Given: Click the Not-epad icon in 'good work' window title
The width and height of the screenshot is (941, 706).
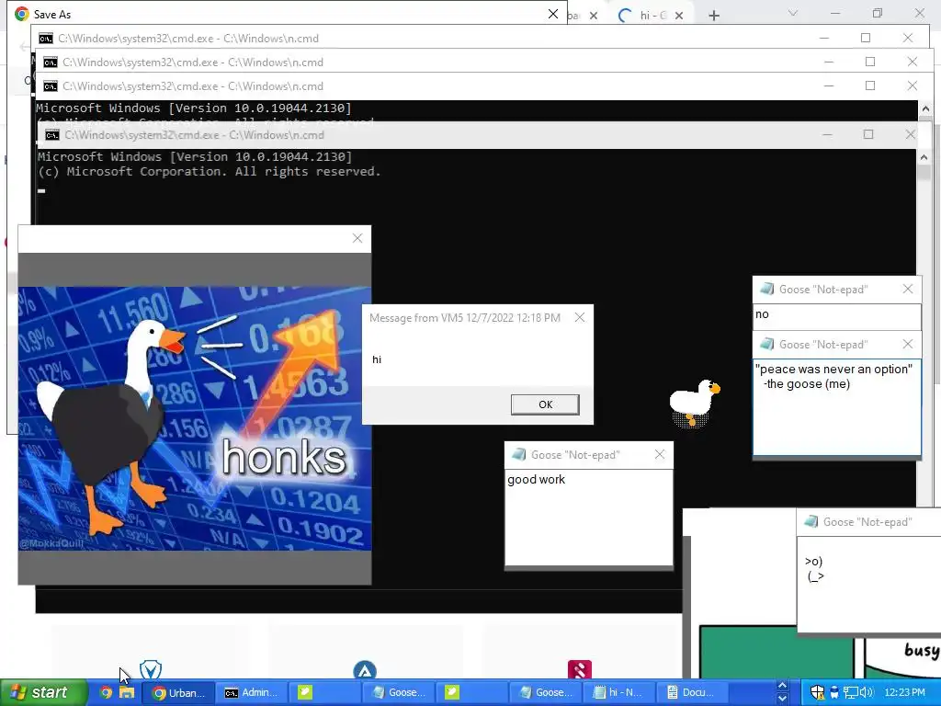Looking at the screenshot, I should click(x=518, y=454).
